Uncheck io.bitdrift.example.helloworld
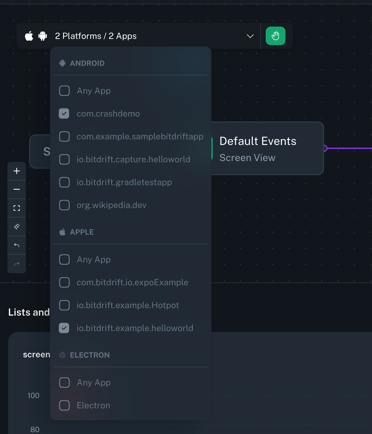Image resolution: width=372 pixels, height=434 pixels. tap(64, 328)
